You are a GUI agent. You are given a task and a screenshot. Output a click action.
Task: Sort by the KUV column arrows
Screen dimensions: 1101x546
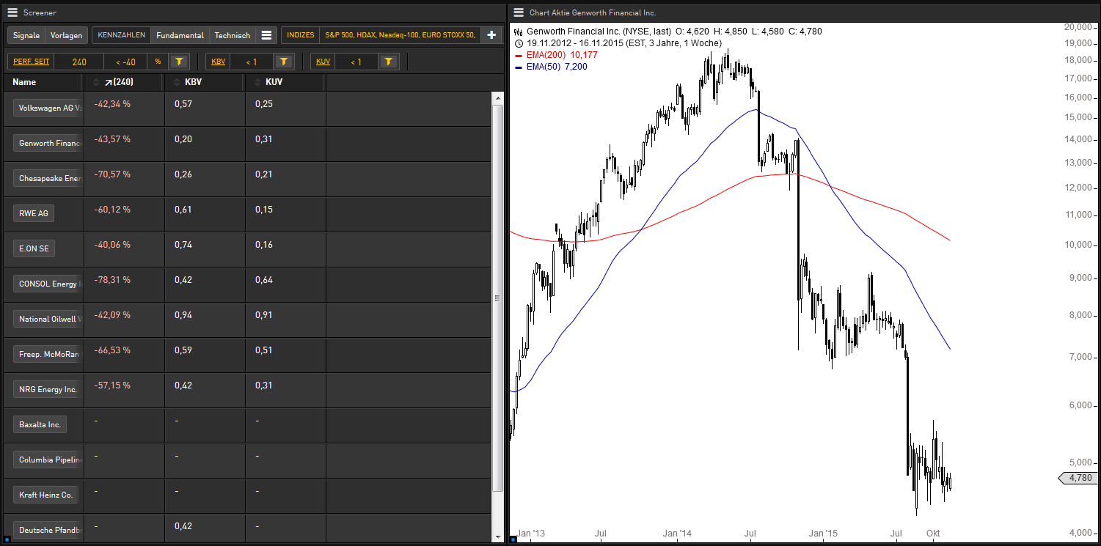point(257,82)
